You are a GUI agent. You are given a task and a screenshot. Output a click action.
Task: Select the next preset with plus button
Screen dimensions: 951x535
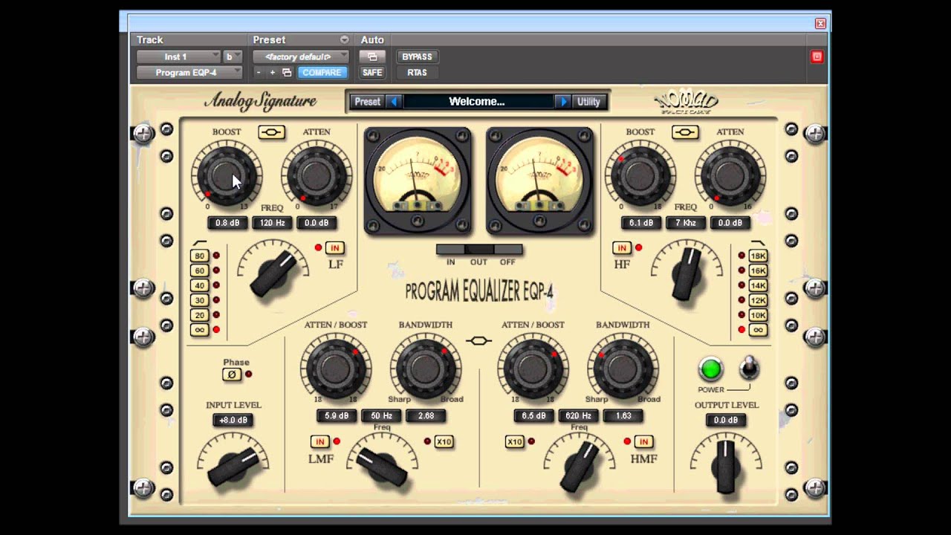click(x=273, y=73)
